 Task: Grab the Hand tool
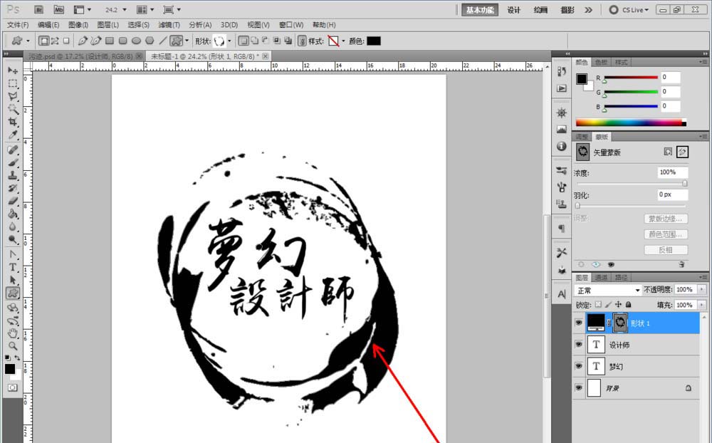13,334
